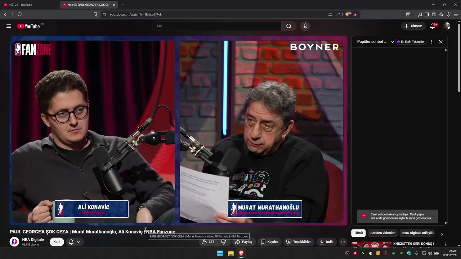Install app icon in address bar
This screenshot has width=461, height=259.
pyautogui.click(x=330, y=14)
